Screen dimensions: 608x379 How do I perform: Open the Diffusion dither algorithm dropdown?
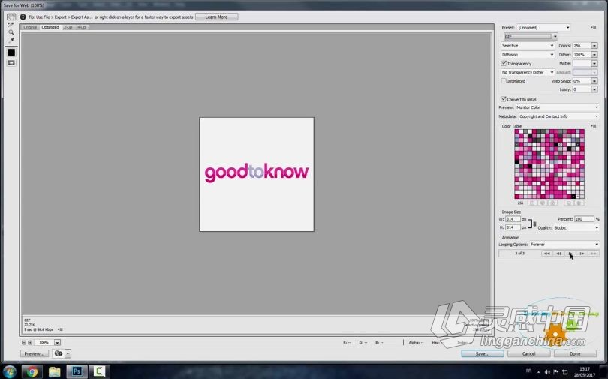528,55
